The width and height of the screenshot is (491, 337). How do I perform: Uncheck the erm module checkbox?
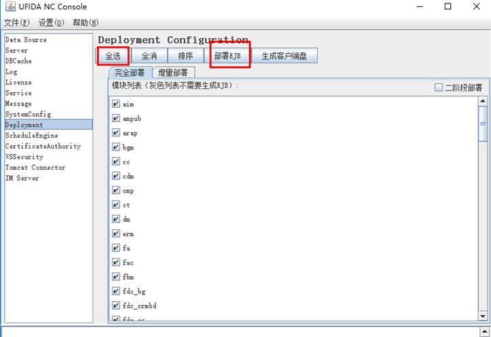116,233
